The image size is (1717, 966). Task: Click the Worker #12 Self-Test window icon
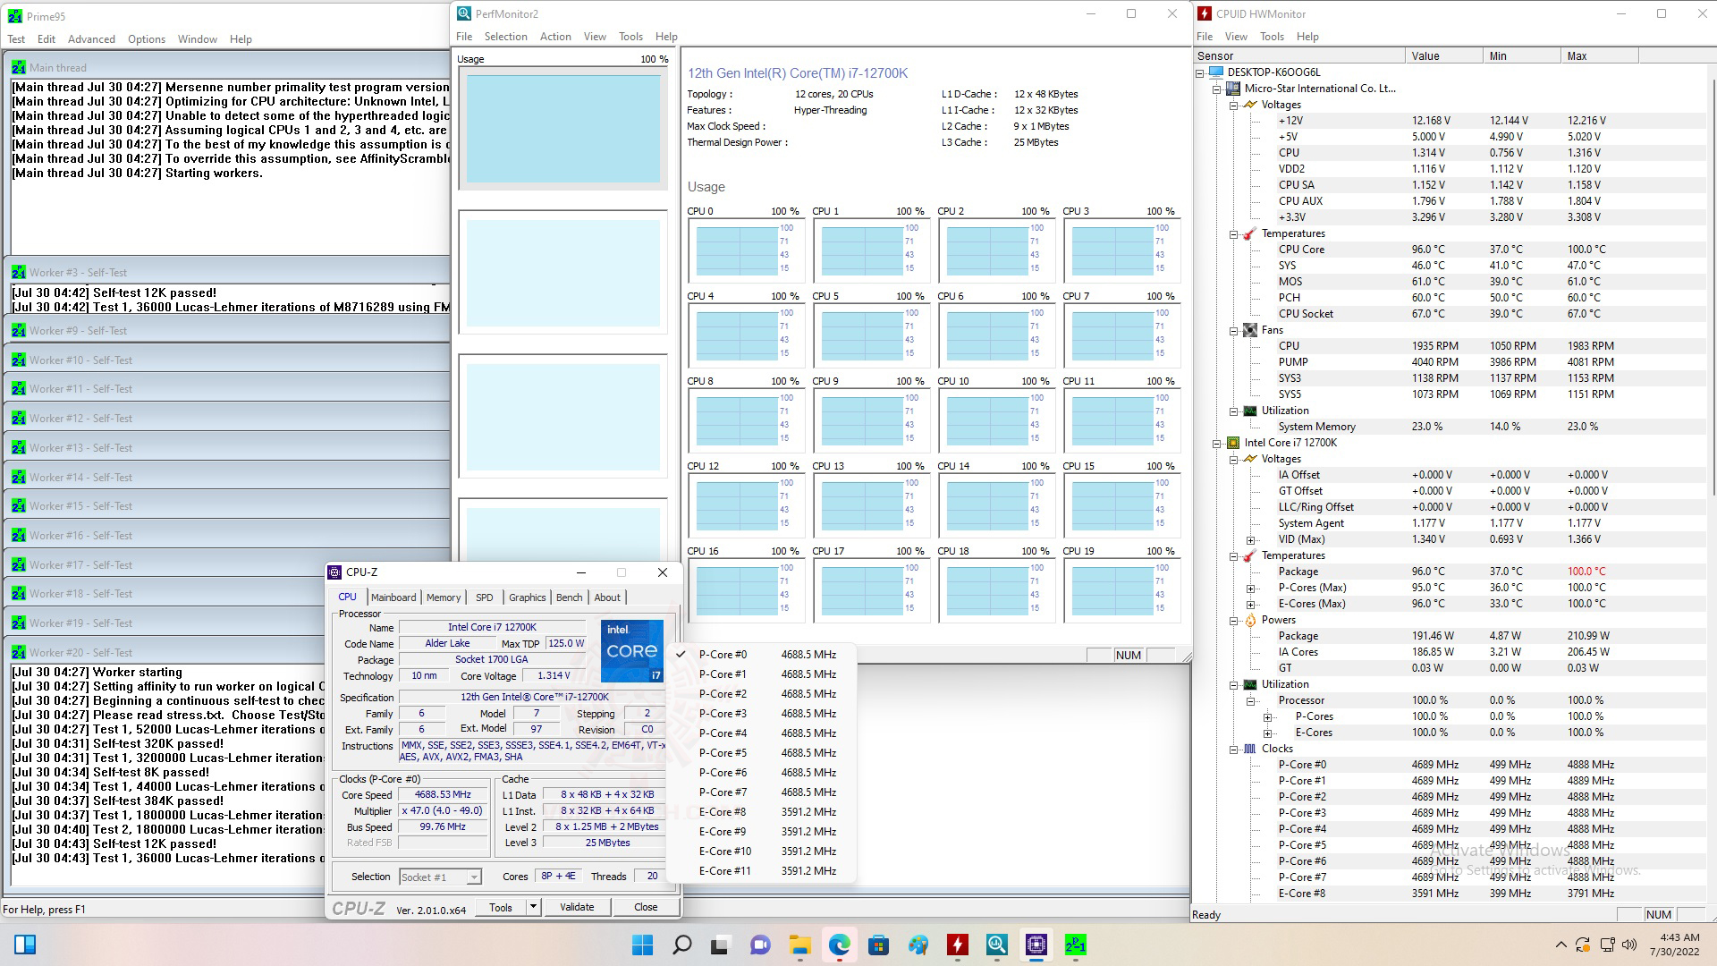(18, 419)
